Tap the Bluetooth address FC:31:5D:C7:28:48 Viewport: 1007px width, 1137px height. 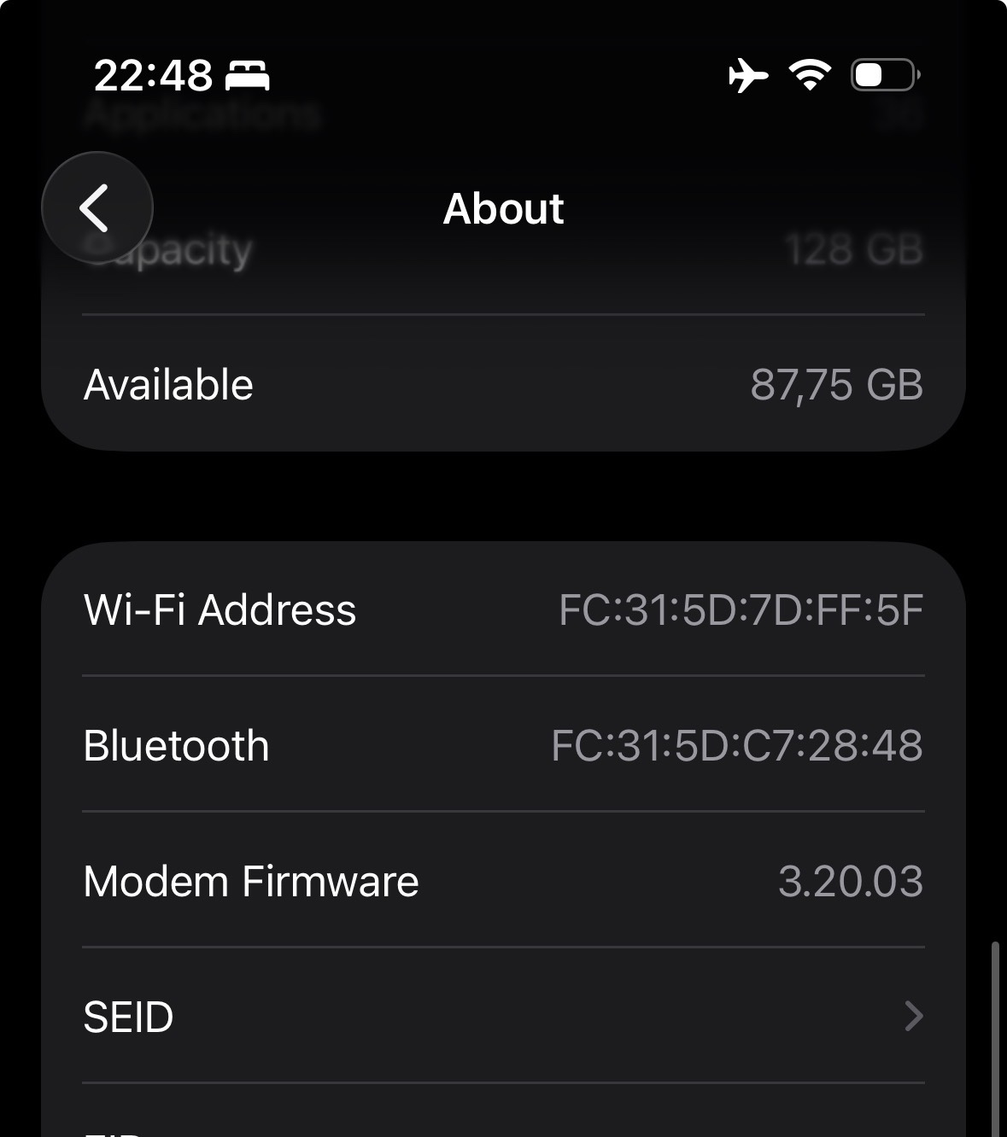(x=736, y=745)
